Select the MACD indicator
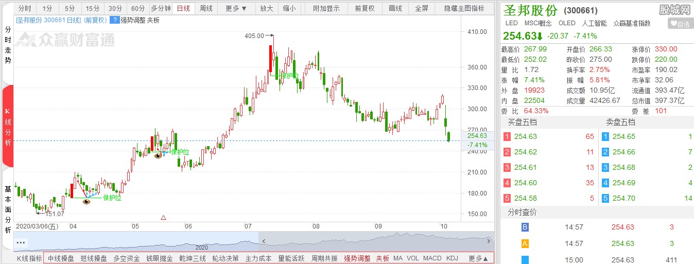 pyautogui.click(x=432, y=258)
